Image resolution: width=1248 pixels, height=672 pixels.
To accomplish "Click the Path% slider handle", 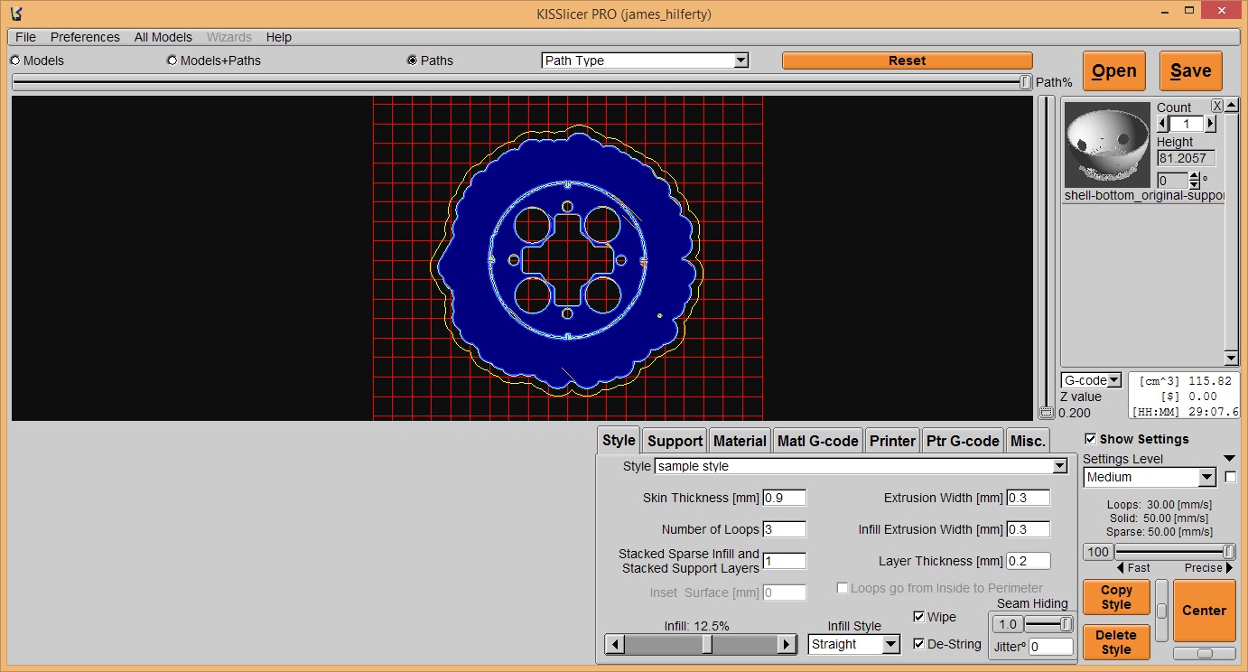I will (1025, 82).
